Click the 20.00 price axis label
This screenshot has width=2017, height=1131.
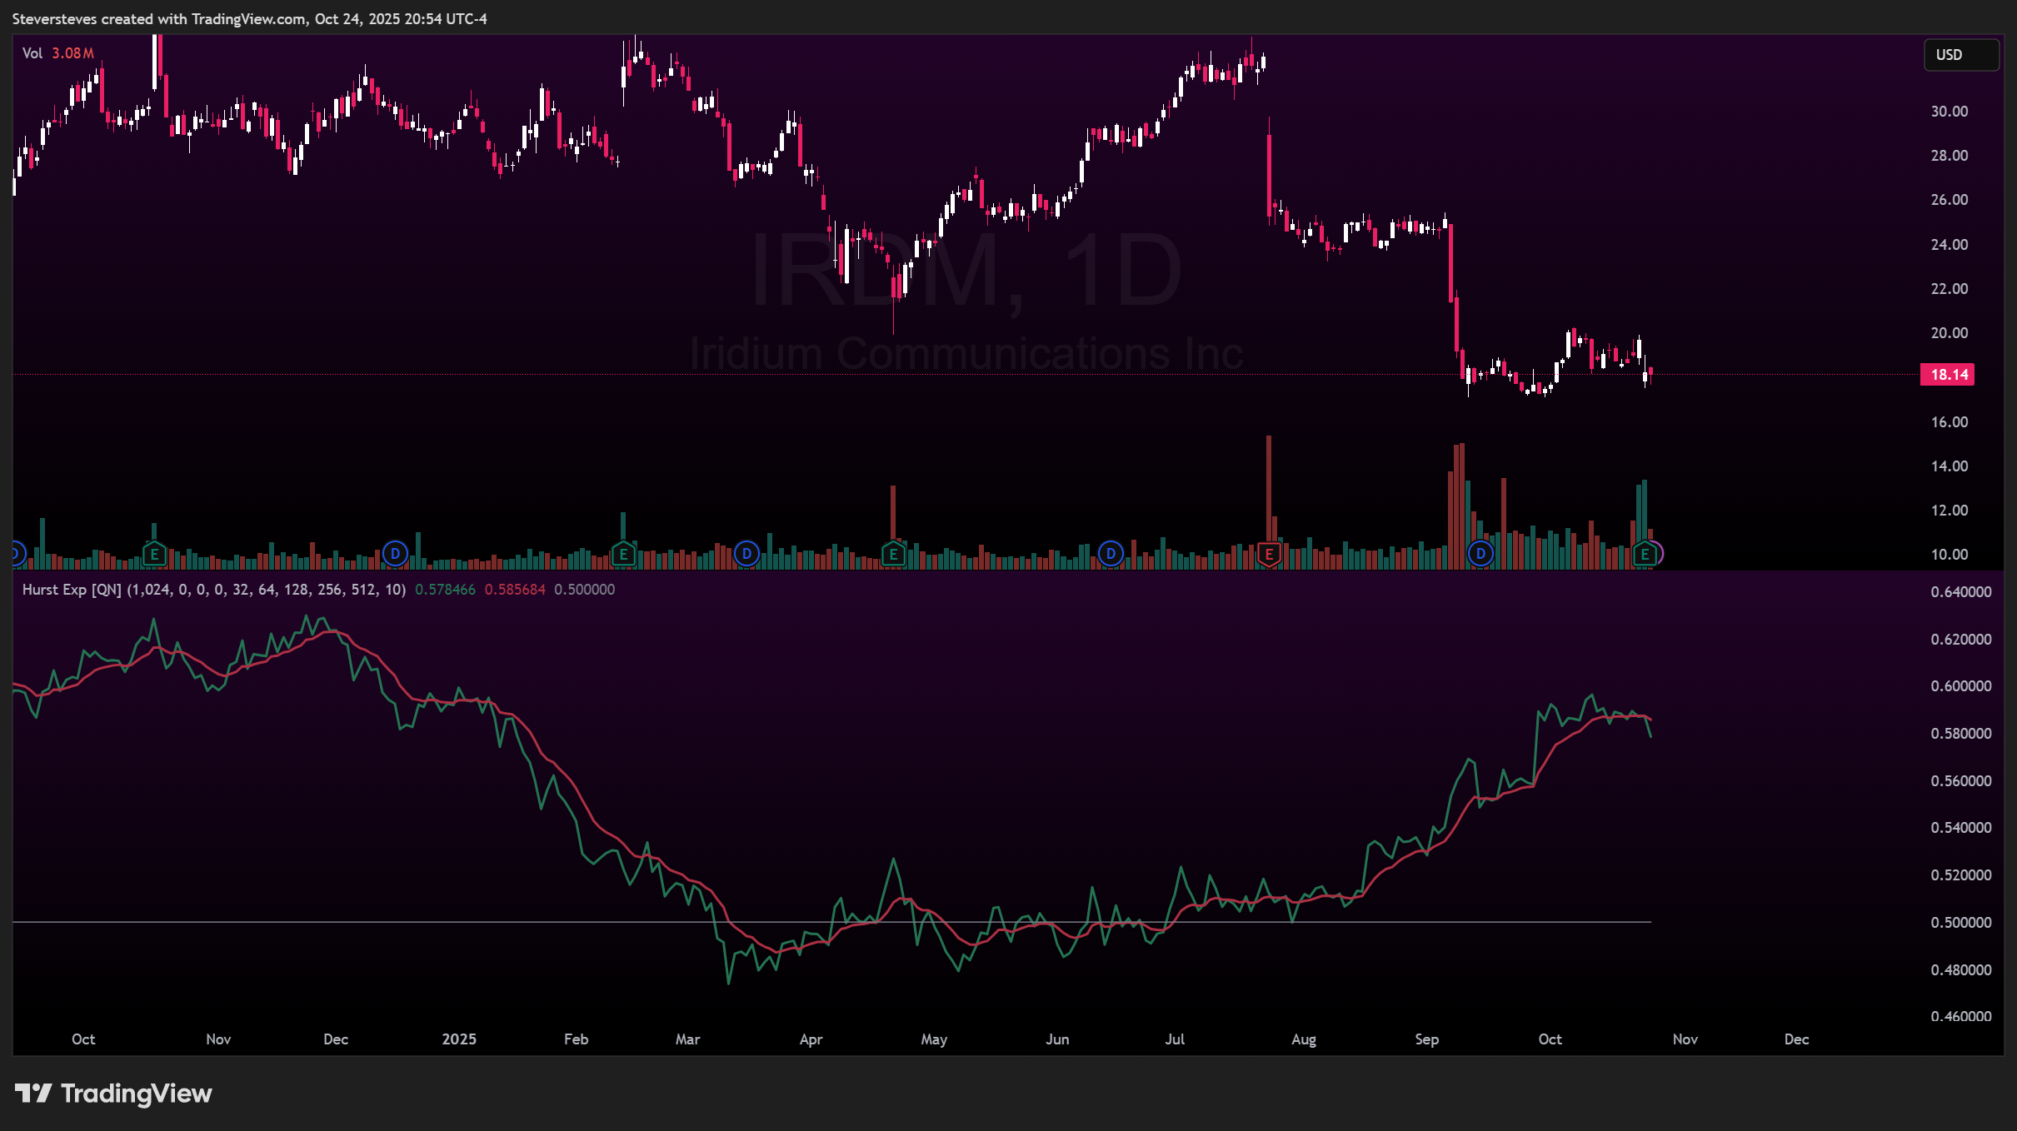(1950, 333)
